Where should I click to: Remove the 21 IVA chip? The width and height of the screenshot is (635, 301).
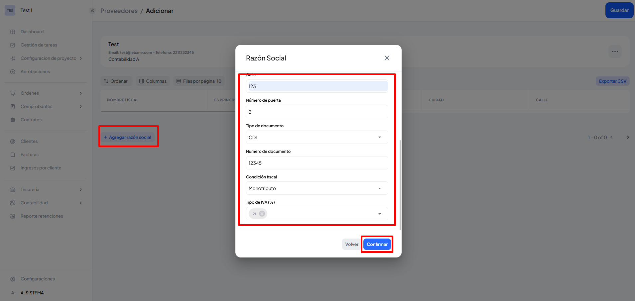(262, 214)
